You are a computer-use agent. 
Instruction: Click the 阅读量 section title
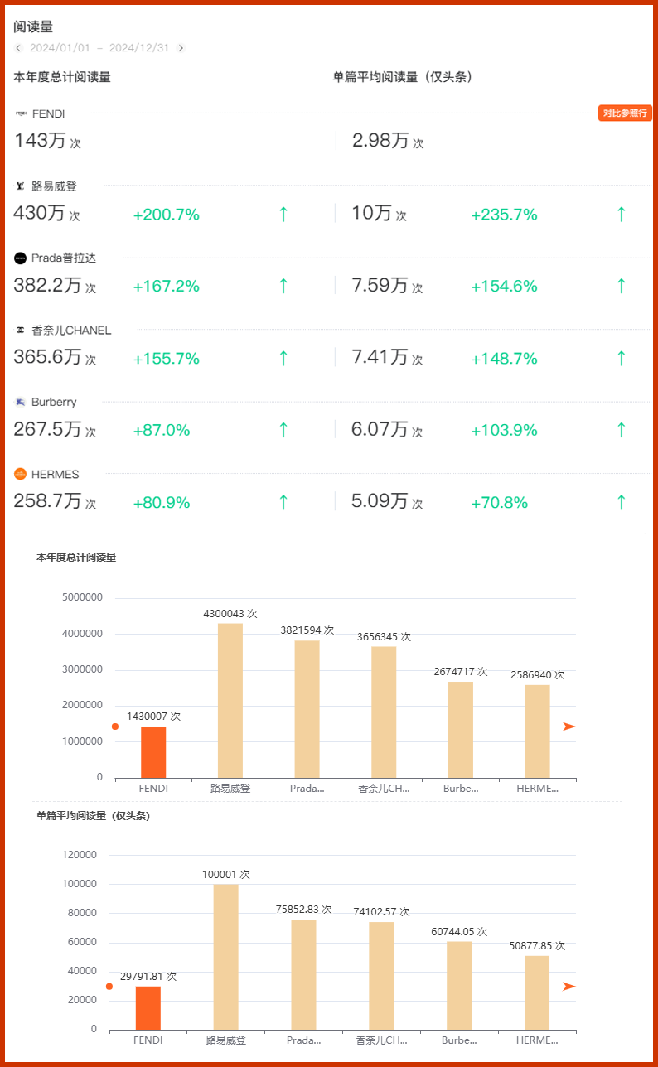click(x=33, y=27)
